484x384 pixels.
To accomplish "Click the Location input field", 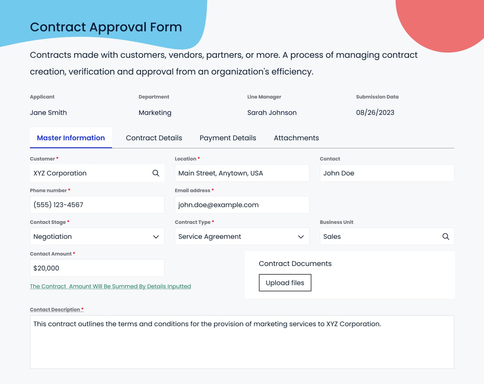I will 242,173.
